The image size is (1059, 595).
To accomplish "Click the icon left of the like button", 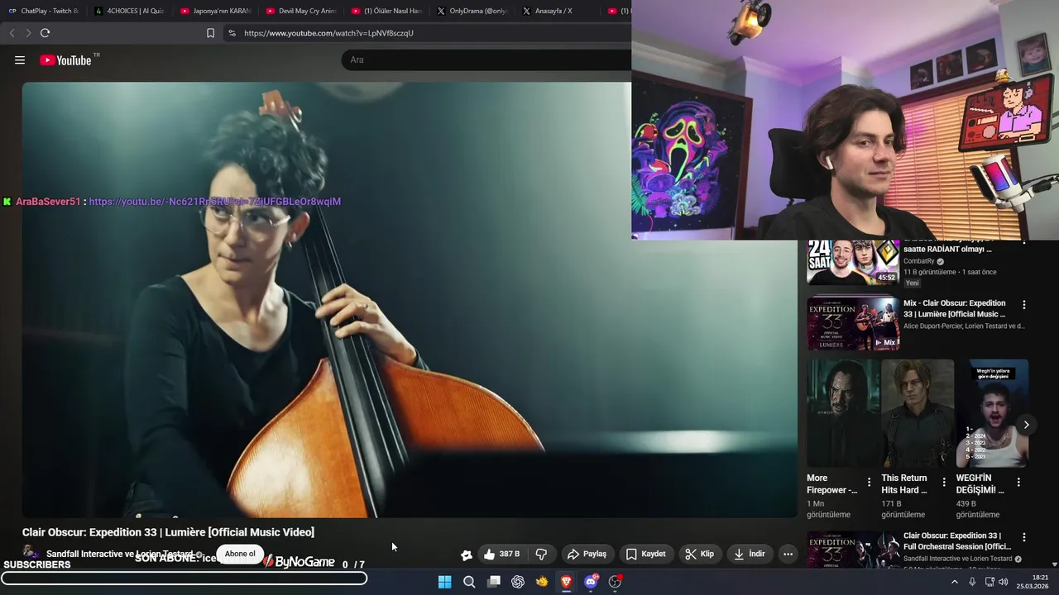I will point(467,555).
